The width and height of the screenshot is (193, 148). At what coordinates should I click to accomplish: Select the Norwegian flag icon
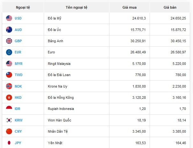(9, 86)
